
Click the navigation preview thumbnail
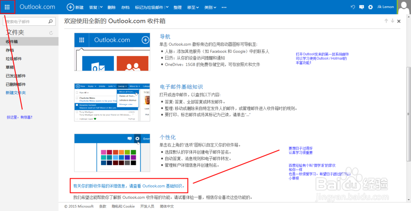[112, 52]
